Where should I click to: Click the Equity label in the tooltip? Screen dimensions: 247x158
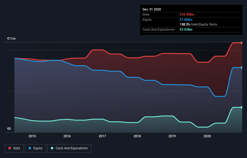click(x=147, y=20)
